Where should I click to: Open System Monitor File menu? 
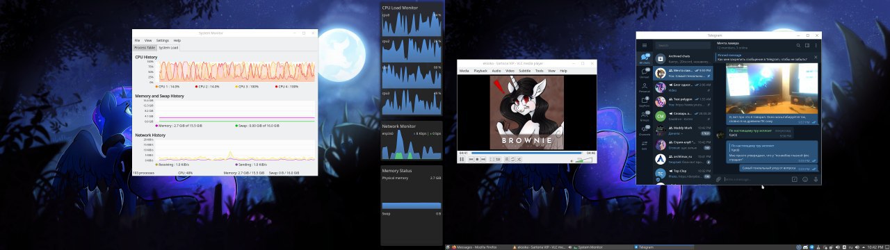137,40
